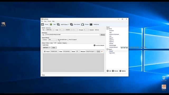The height and width of the screenshot is (95, 169).
Task: Select the iPad preset
Action: click(110, 36)
